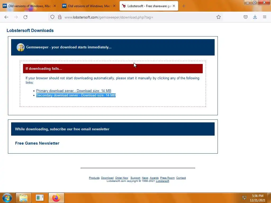Click the address bar URL
This screenshot has width=271, height=203.
tap(109, 17)
